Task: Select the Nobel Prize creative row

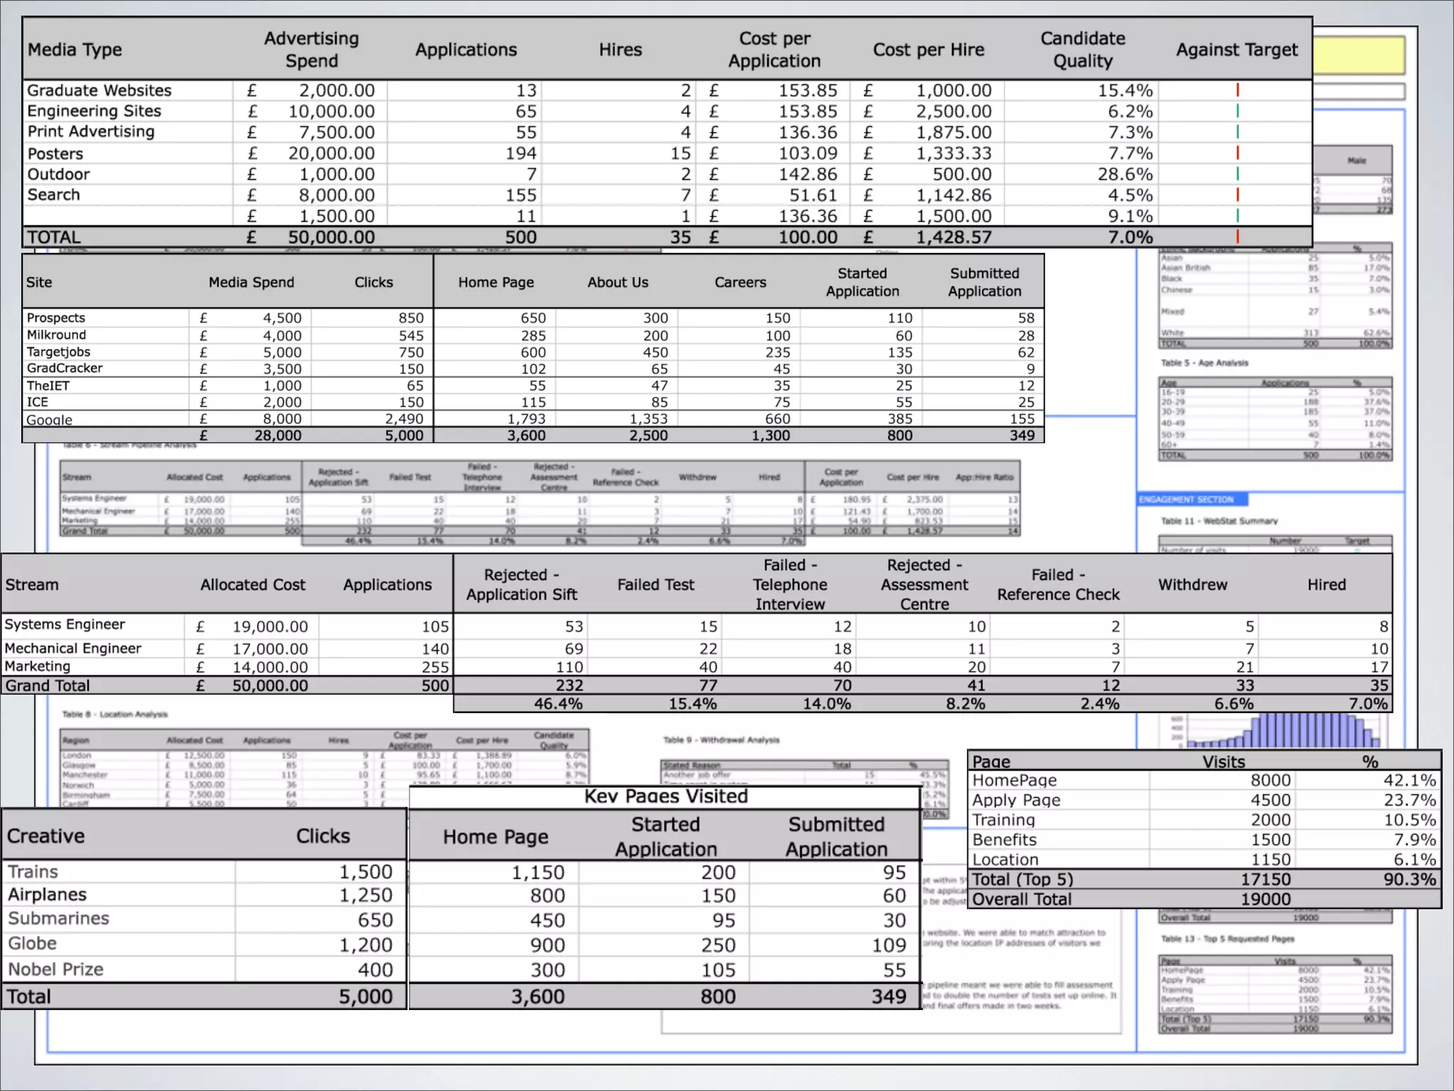Action: pyautogui.click(x=56, y=970)
